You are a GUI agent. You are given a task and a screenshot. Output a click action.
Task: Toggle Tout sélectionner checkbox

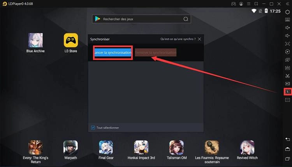pyautogui.click(x=93, y=128)
